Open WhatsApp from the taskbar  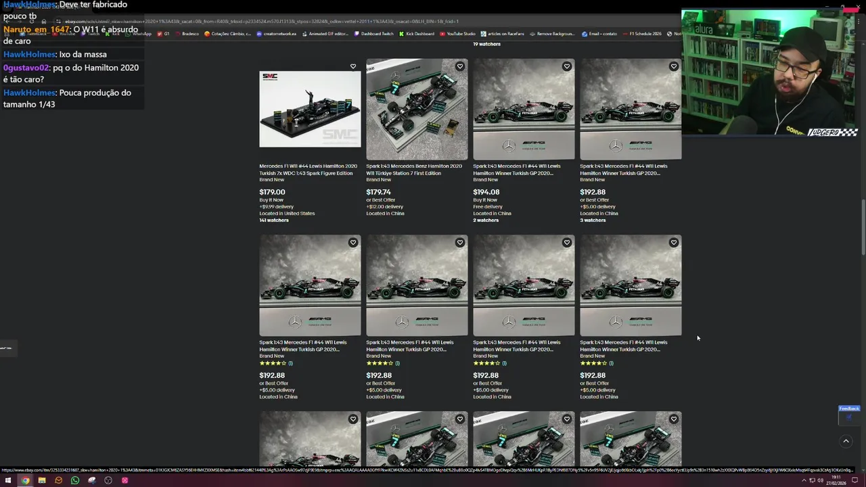pyautogui.click(x=75, y=480)
